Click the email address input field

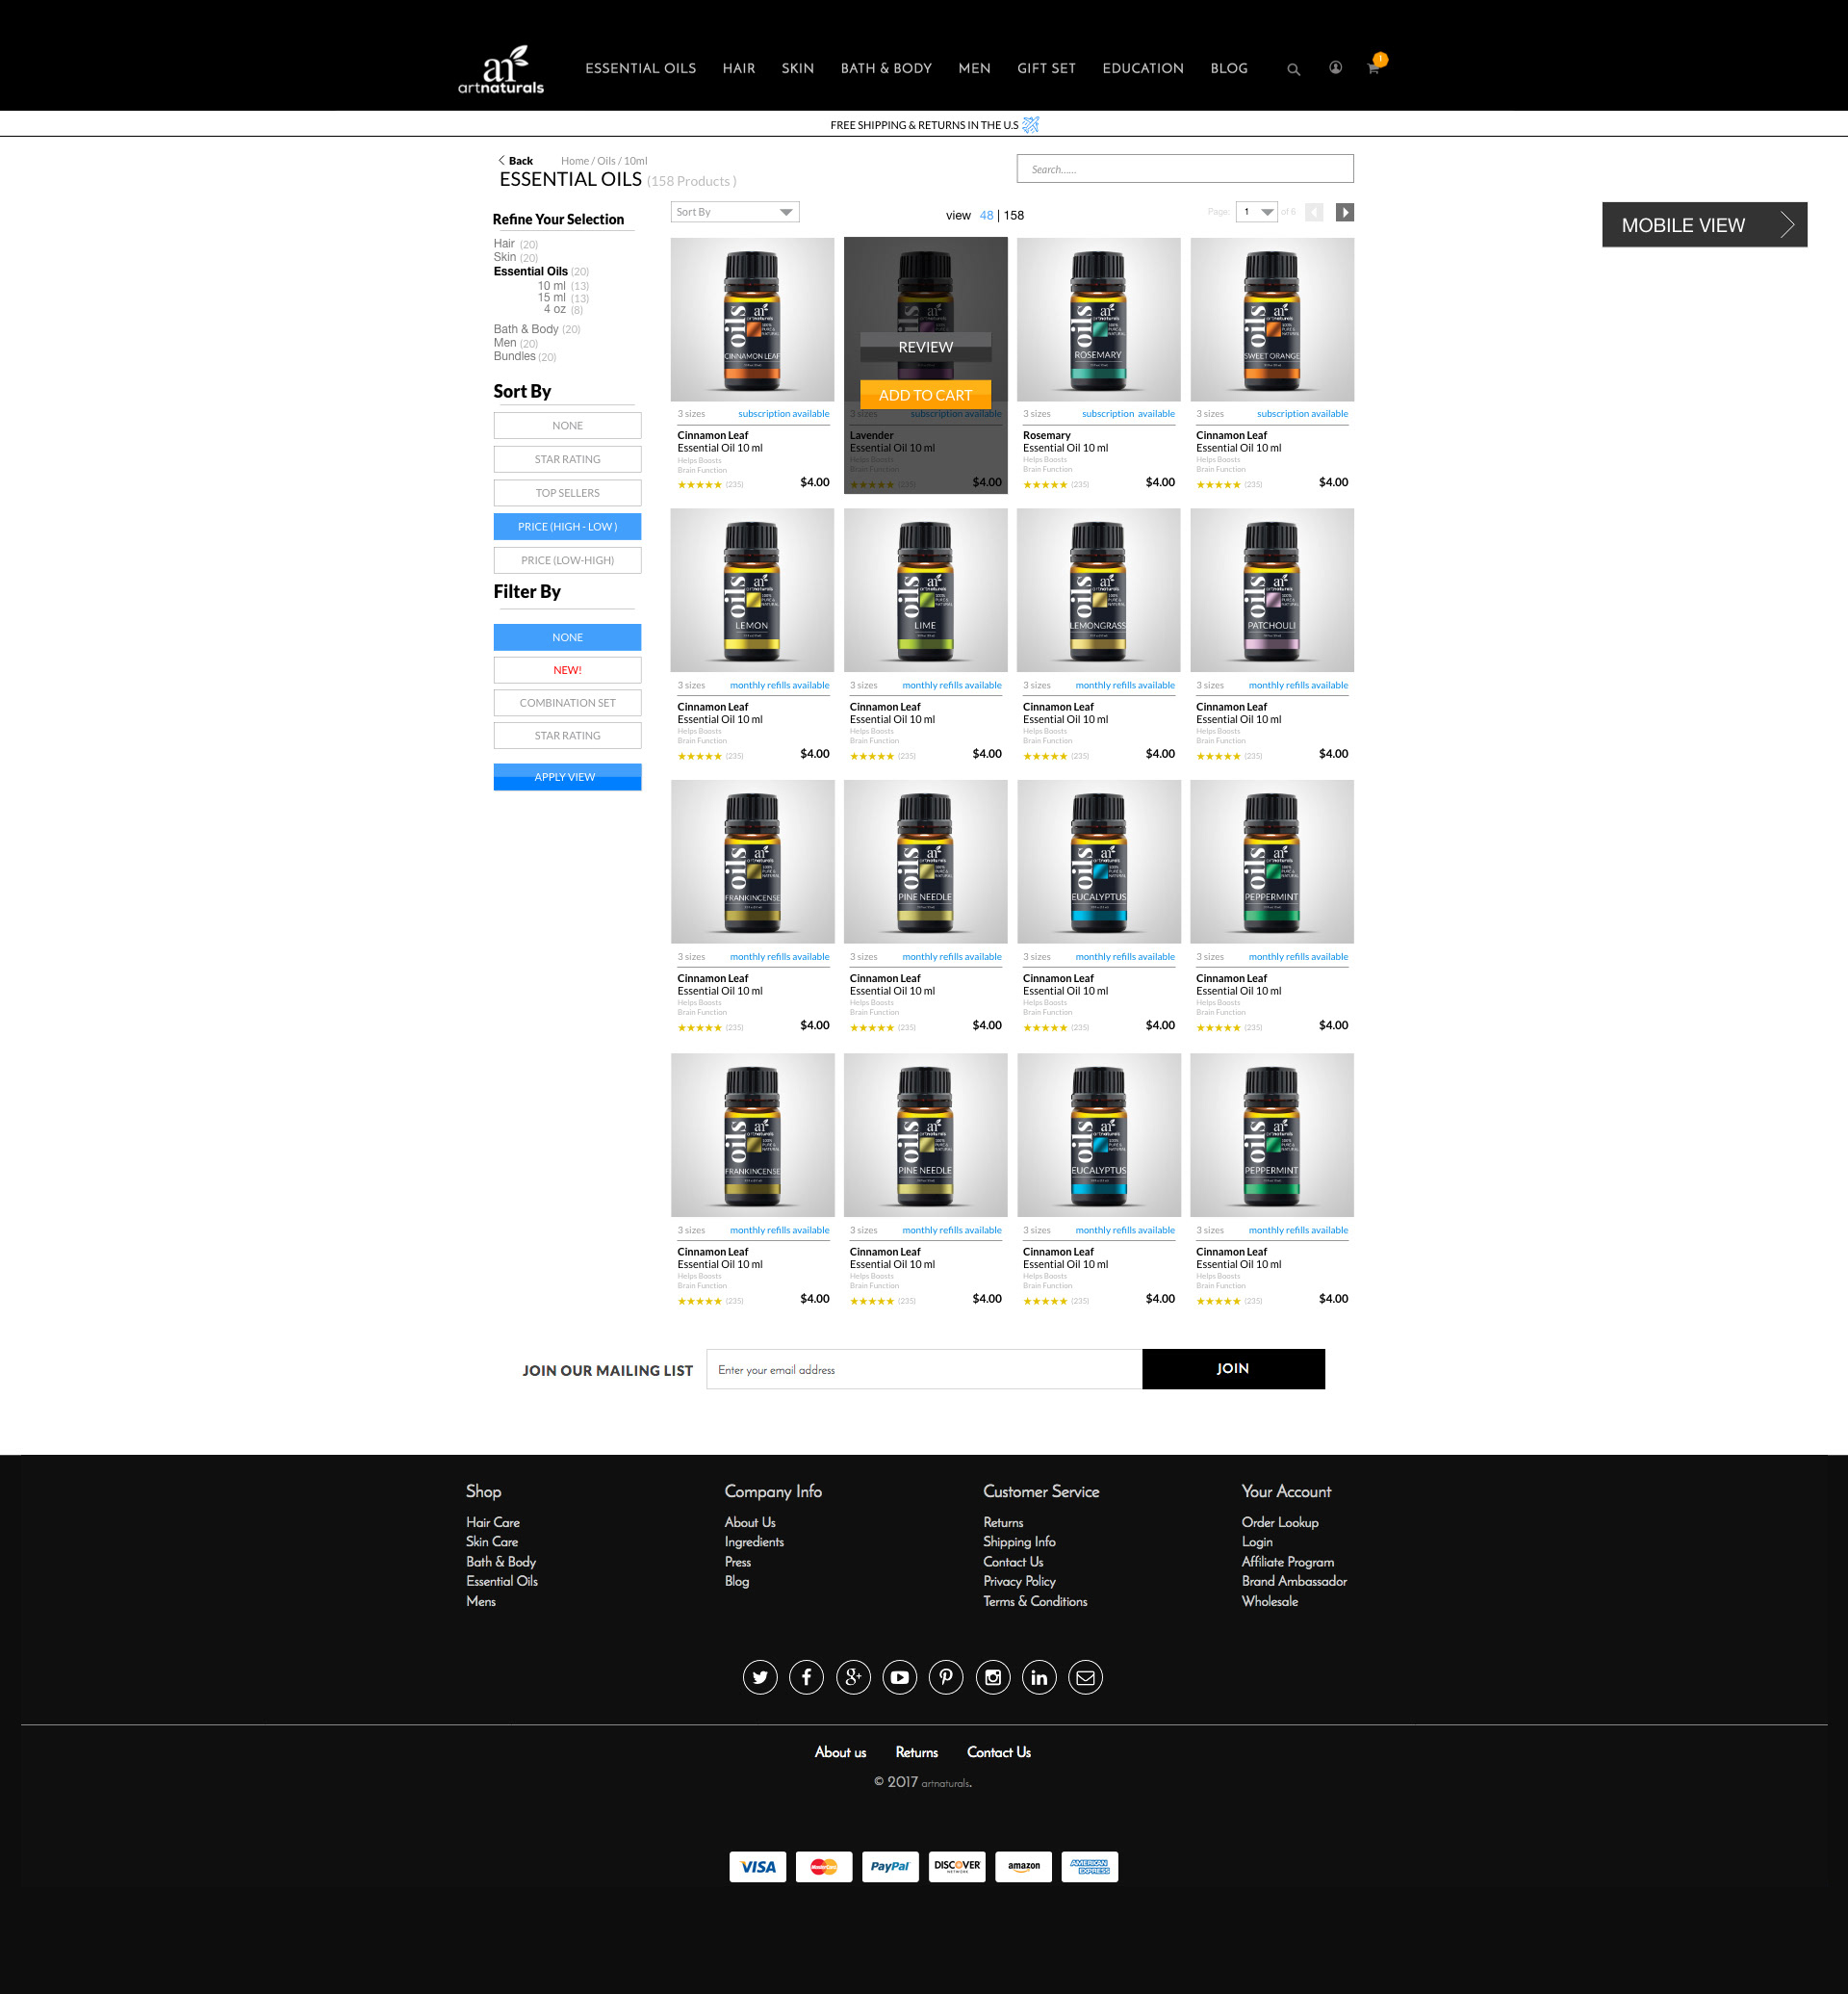tap(924, 1369)
